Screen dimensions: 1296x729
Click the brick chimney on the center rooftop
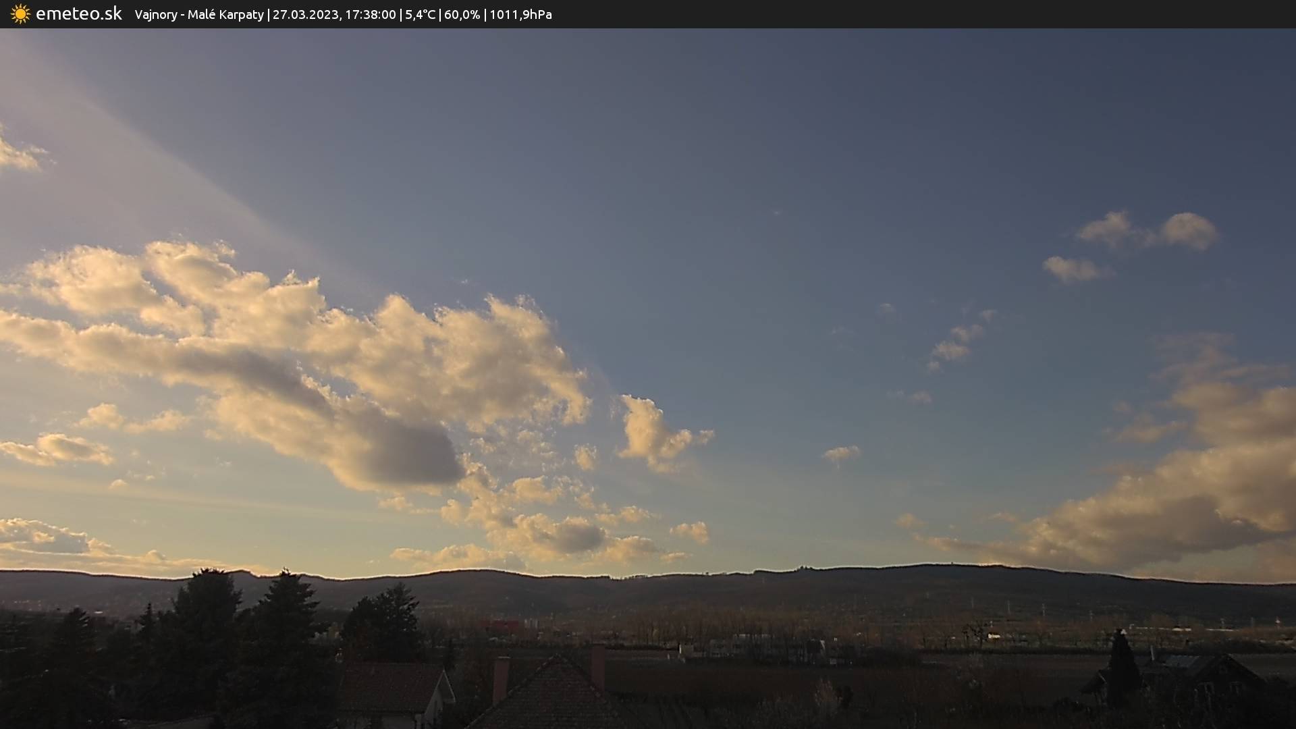(x=500, y=678)
